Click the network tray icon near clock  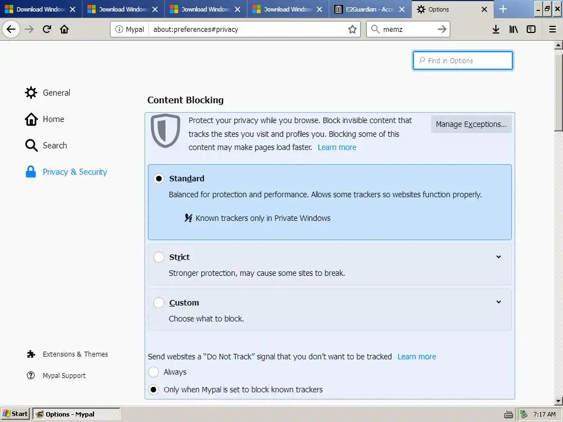click(x=524, y=414)
